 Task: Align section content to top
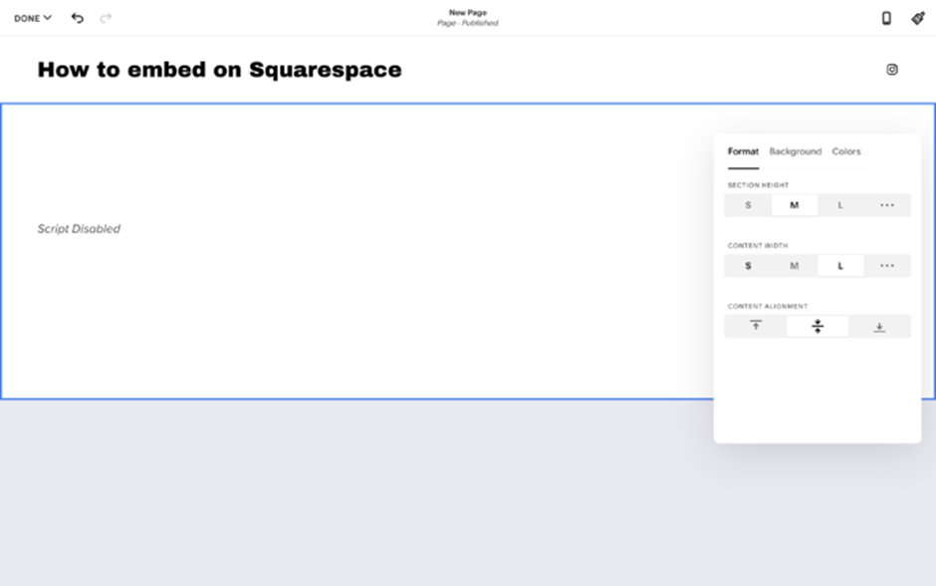click(756, 326)
